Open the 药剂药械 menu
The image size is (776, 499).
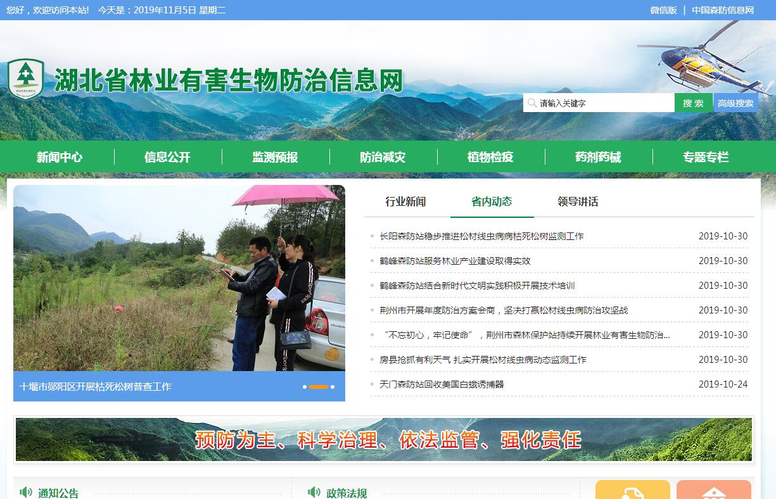tap(598, 157)
